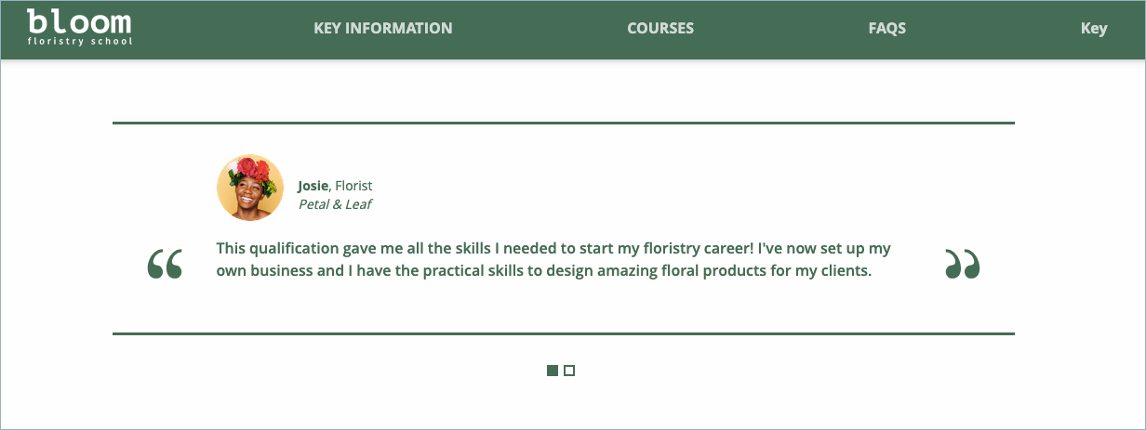Click the partially visible 'Key' nav link
Screen dimensions: 1146x430
[x=1093, y=28]
